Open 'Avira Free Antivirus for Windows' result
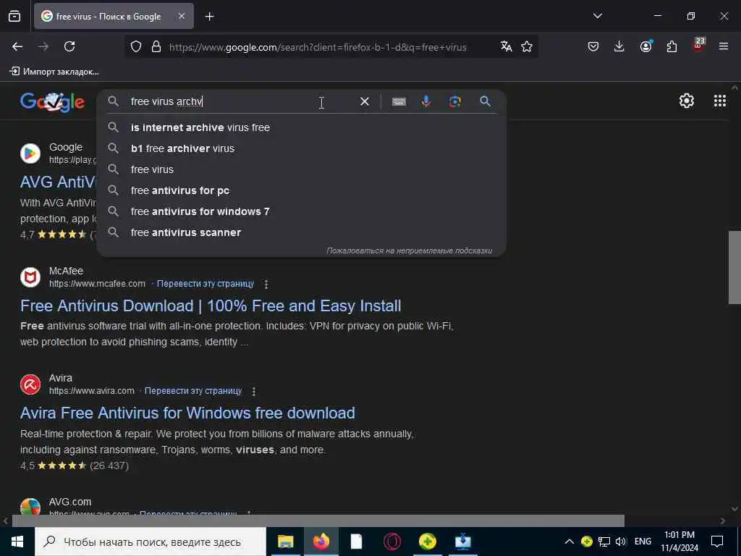This screenshot has width=741, height=556. [x=187, y=413]
